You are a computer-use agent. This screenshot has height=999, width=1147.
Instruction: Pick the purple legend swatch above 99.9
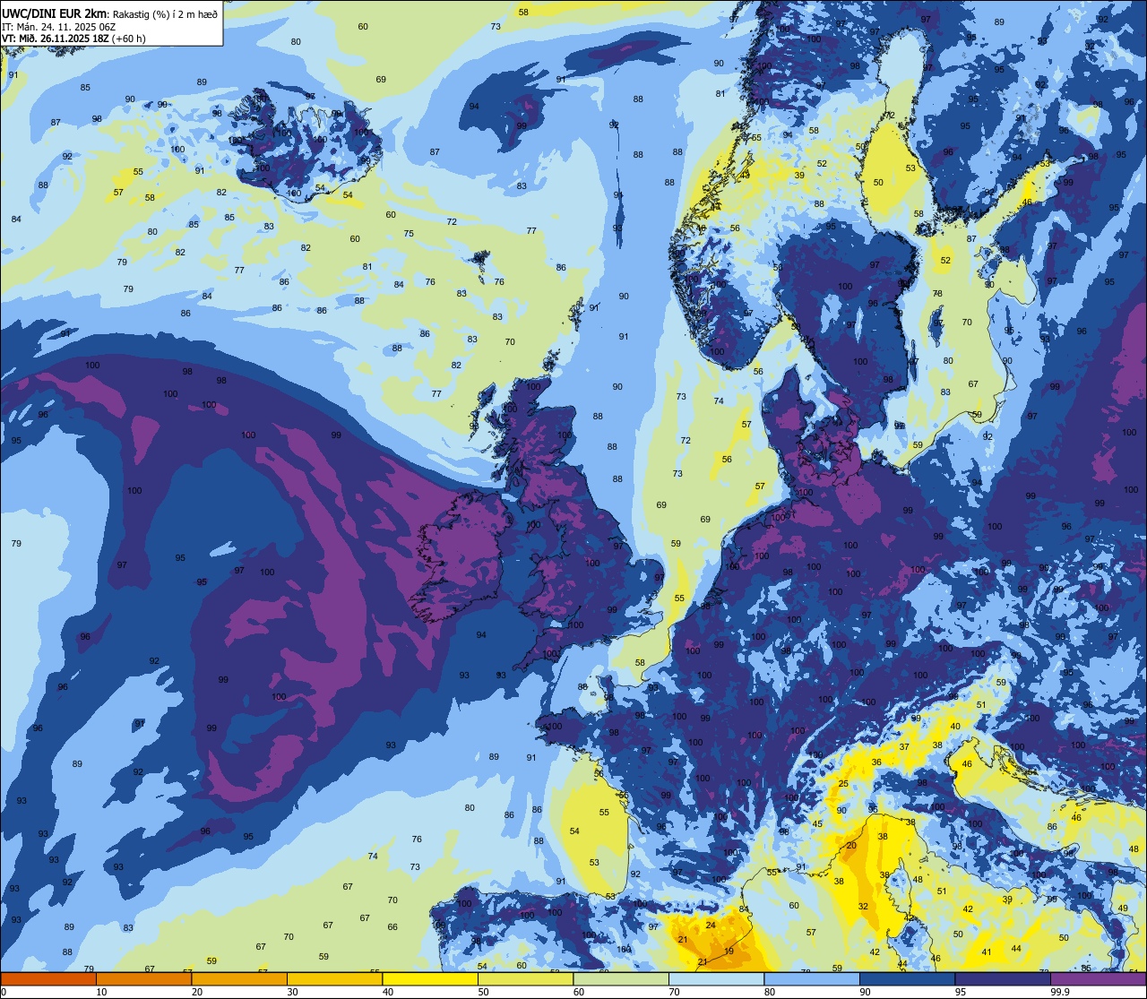tap(1098, 978)
